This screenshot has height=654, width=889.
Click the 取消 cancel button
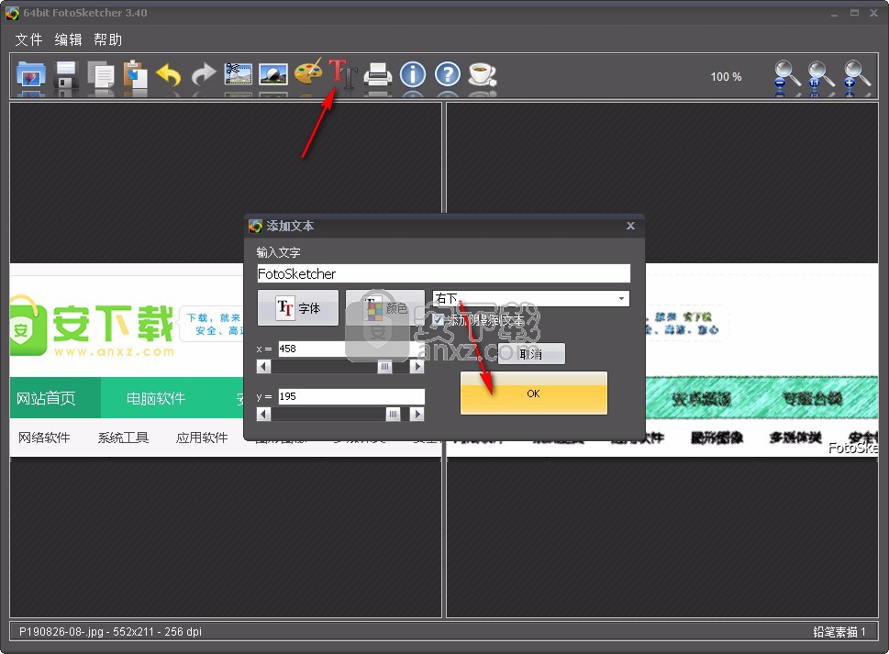click(531, 354)
